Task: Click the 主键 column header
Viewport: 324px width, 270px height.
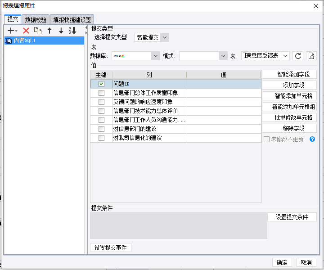Action: (x=101, y=75)
